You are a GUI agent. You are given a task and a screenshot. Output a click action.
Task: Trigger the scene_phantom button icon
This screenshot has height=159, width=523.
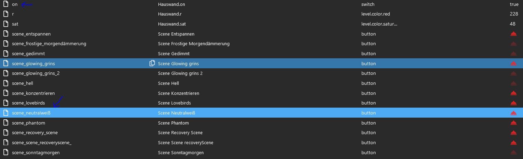tap(513, 123)
